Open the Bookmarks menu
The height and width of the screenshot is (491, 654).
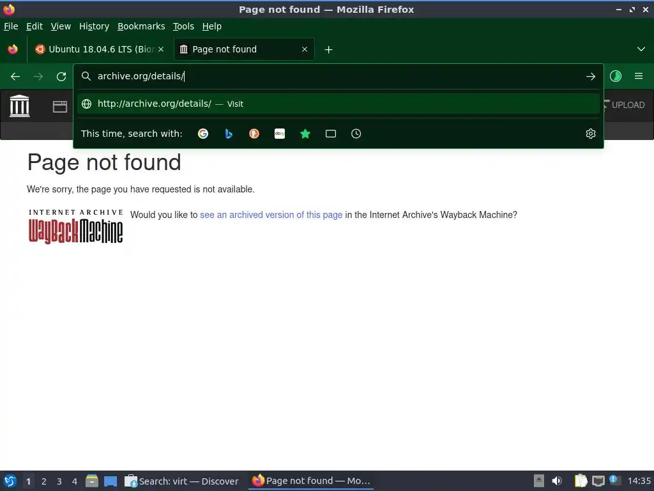coord(141,26)
